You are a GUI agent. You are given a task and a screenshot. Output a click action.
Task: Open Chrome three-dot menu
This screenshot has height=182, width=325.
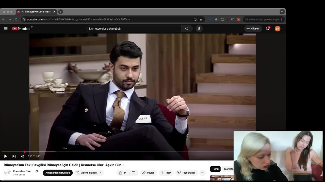click(x=282, y=19)
